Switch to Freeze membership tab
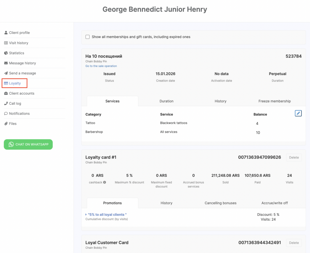 tap(274, 101)
